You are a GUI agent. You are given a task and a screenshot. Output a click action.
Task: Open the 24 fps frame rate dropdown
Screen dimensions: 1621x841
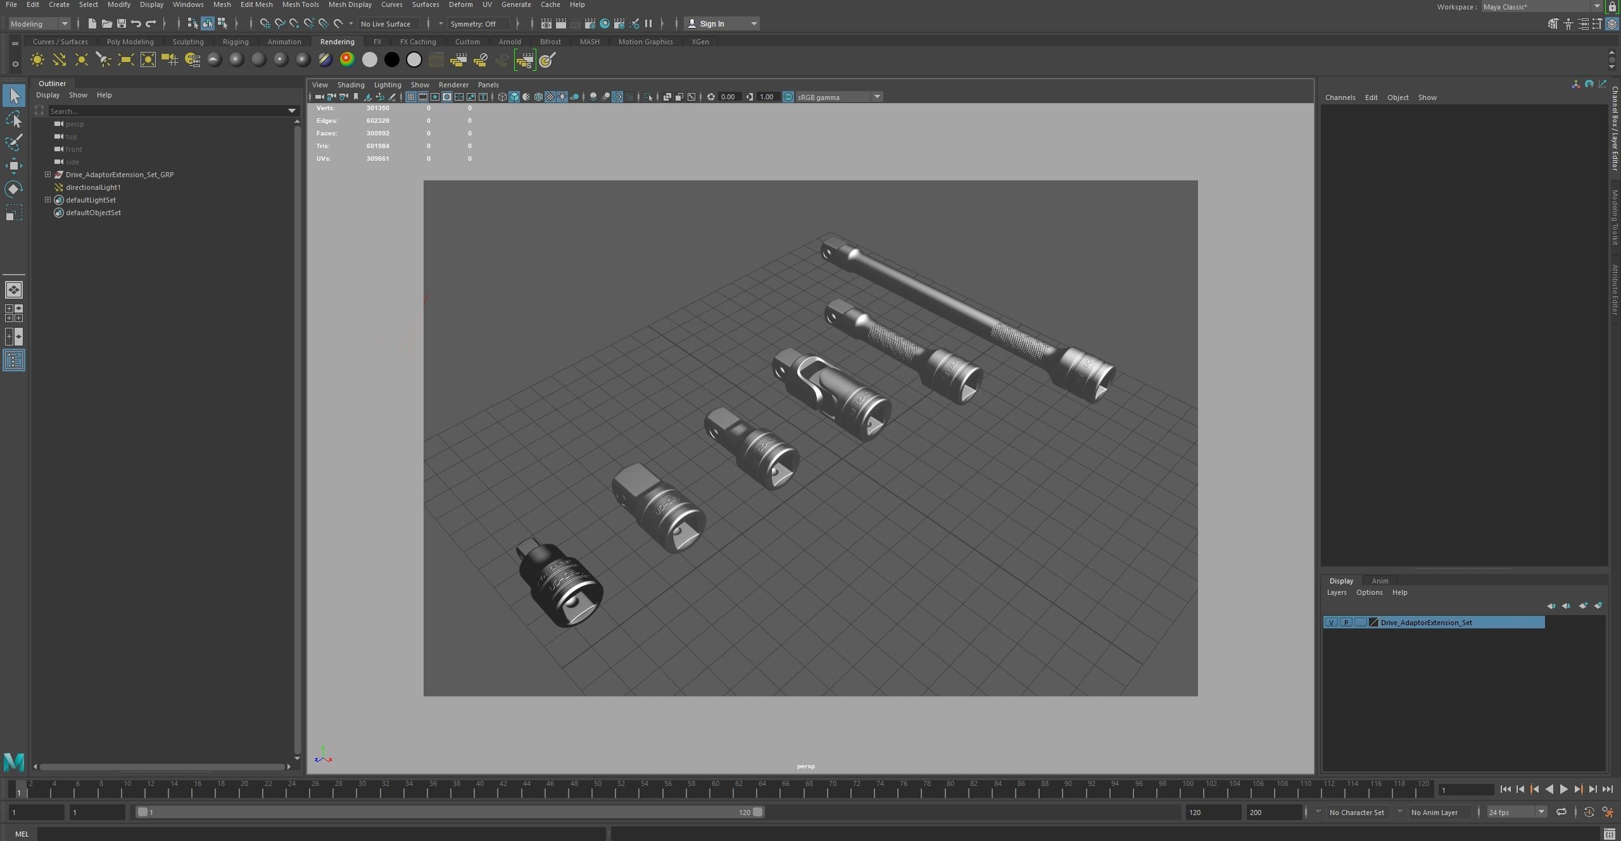point(1517,813)
